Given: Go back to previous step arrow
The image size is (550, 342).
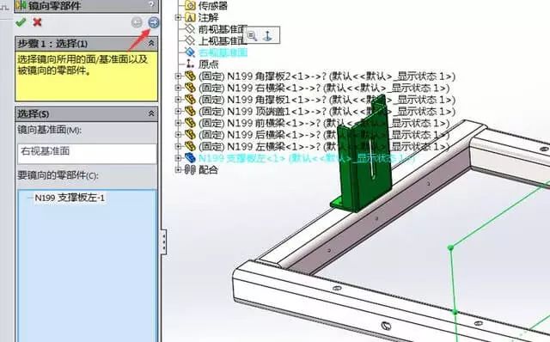Looking at the screenshot, I should tap(137, 23).
